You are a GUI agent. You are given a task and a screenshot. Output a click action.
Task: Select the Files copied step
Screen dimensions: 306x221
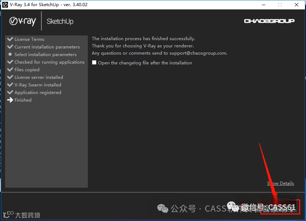click(x=27, y=70)
